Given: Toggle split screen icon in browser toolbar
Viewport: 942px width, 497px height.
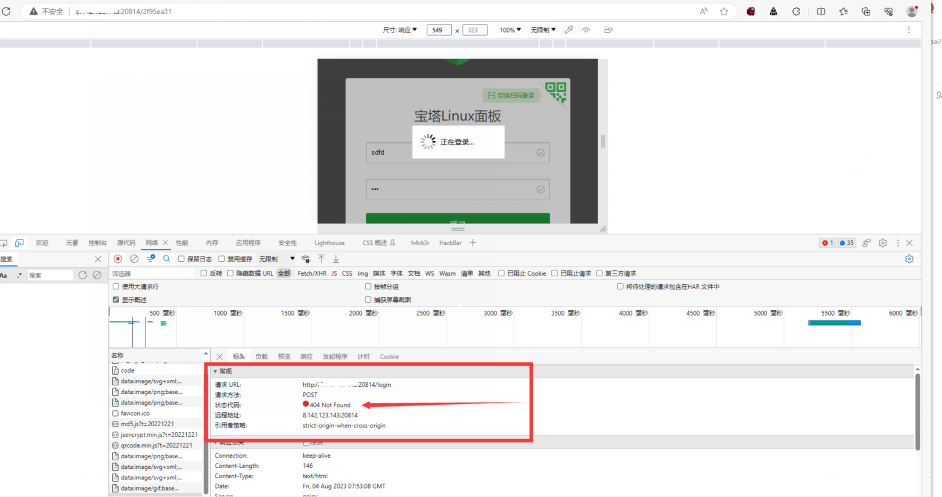Looking at the screenshot, I should 821,11.
